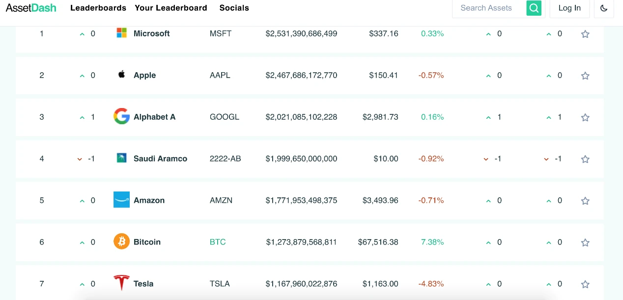Click the Amazon logo icon
Viewport: 623px width, 300px height.
(x=121, y=200)
